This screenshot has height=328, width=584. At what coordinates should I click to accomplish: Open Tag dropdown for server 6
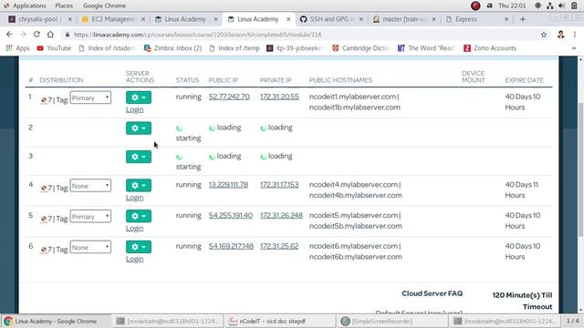90,247
